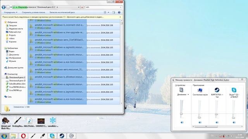Click the Динамики device icon in mixer

click(181, 90)
